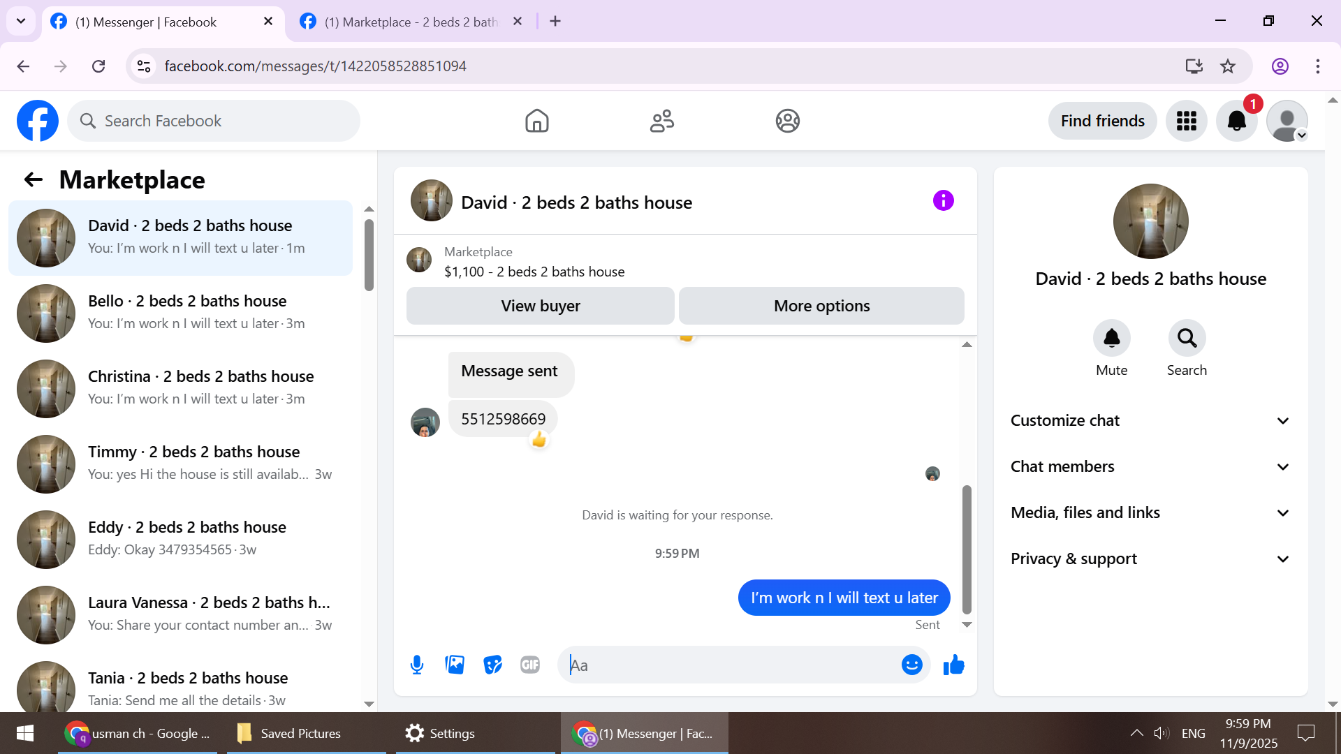
Task: Navigate back in the browser
Action: [23, 66]
